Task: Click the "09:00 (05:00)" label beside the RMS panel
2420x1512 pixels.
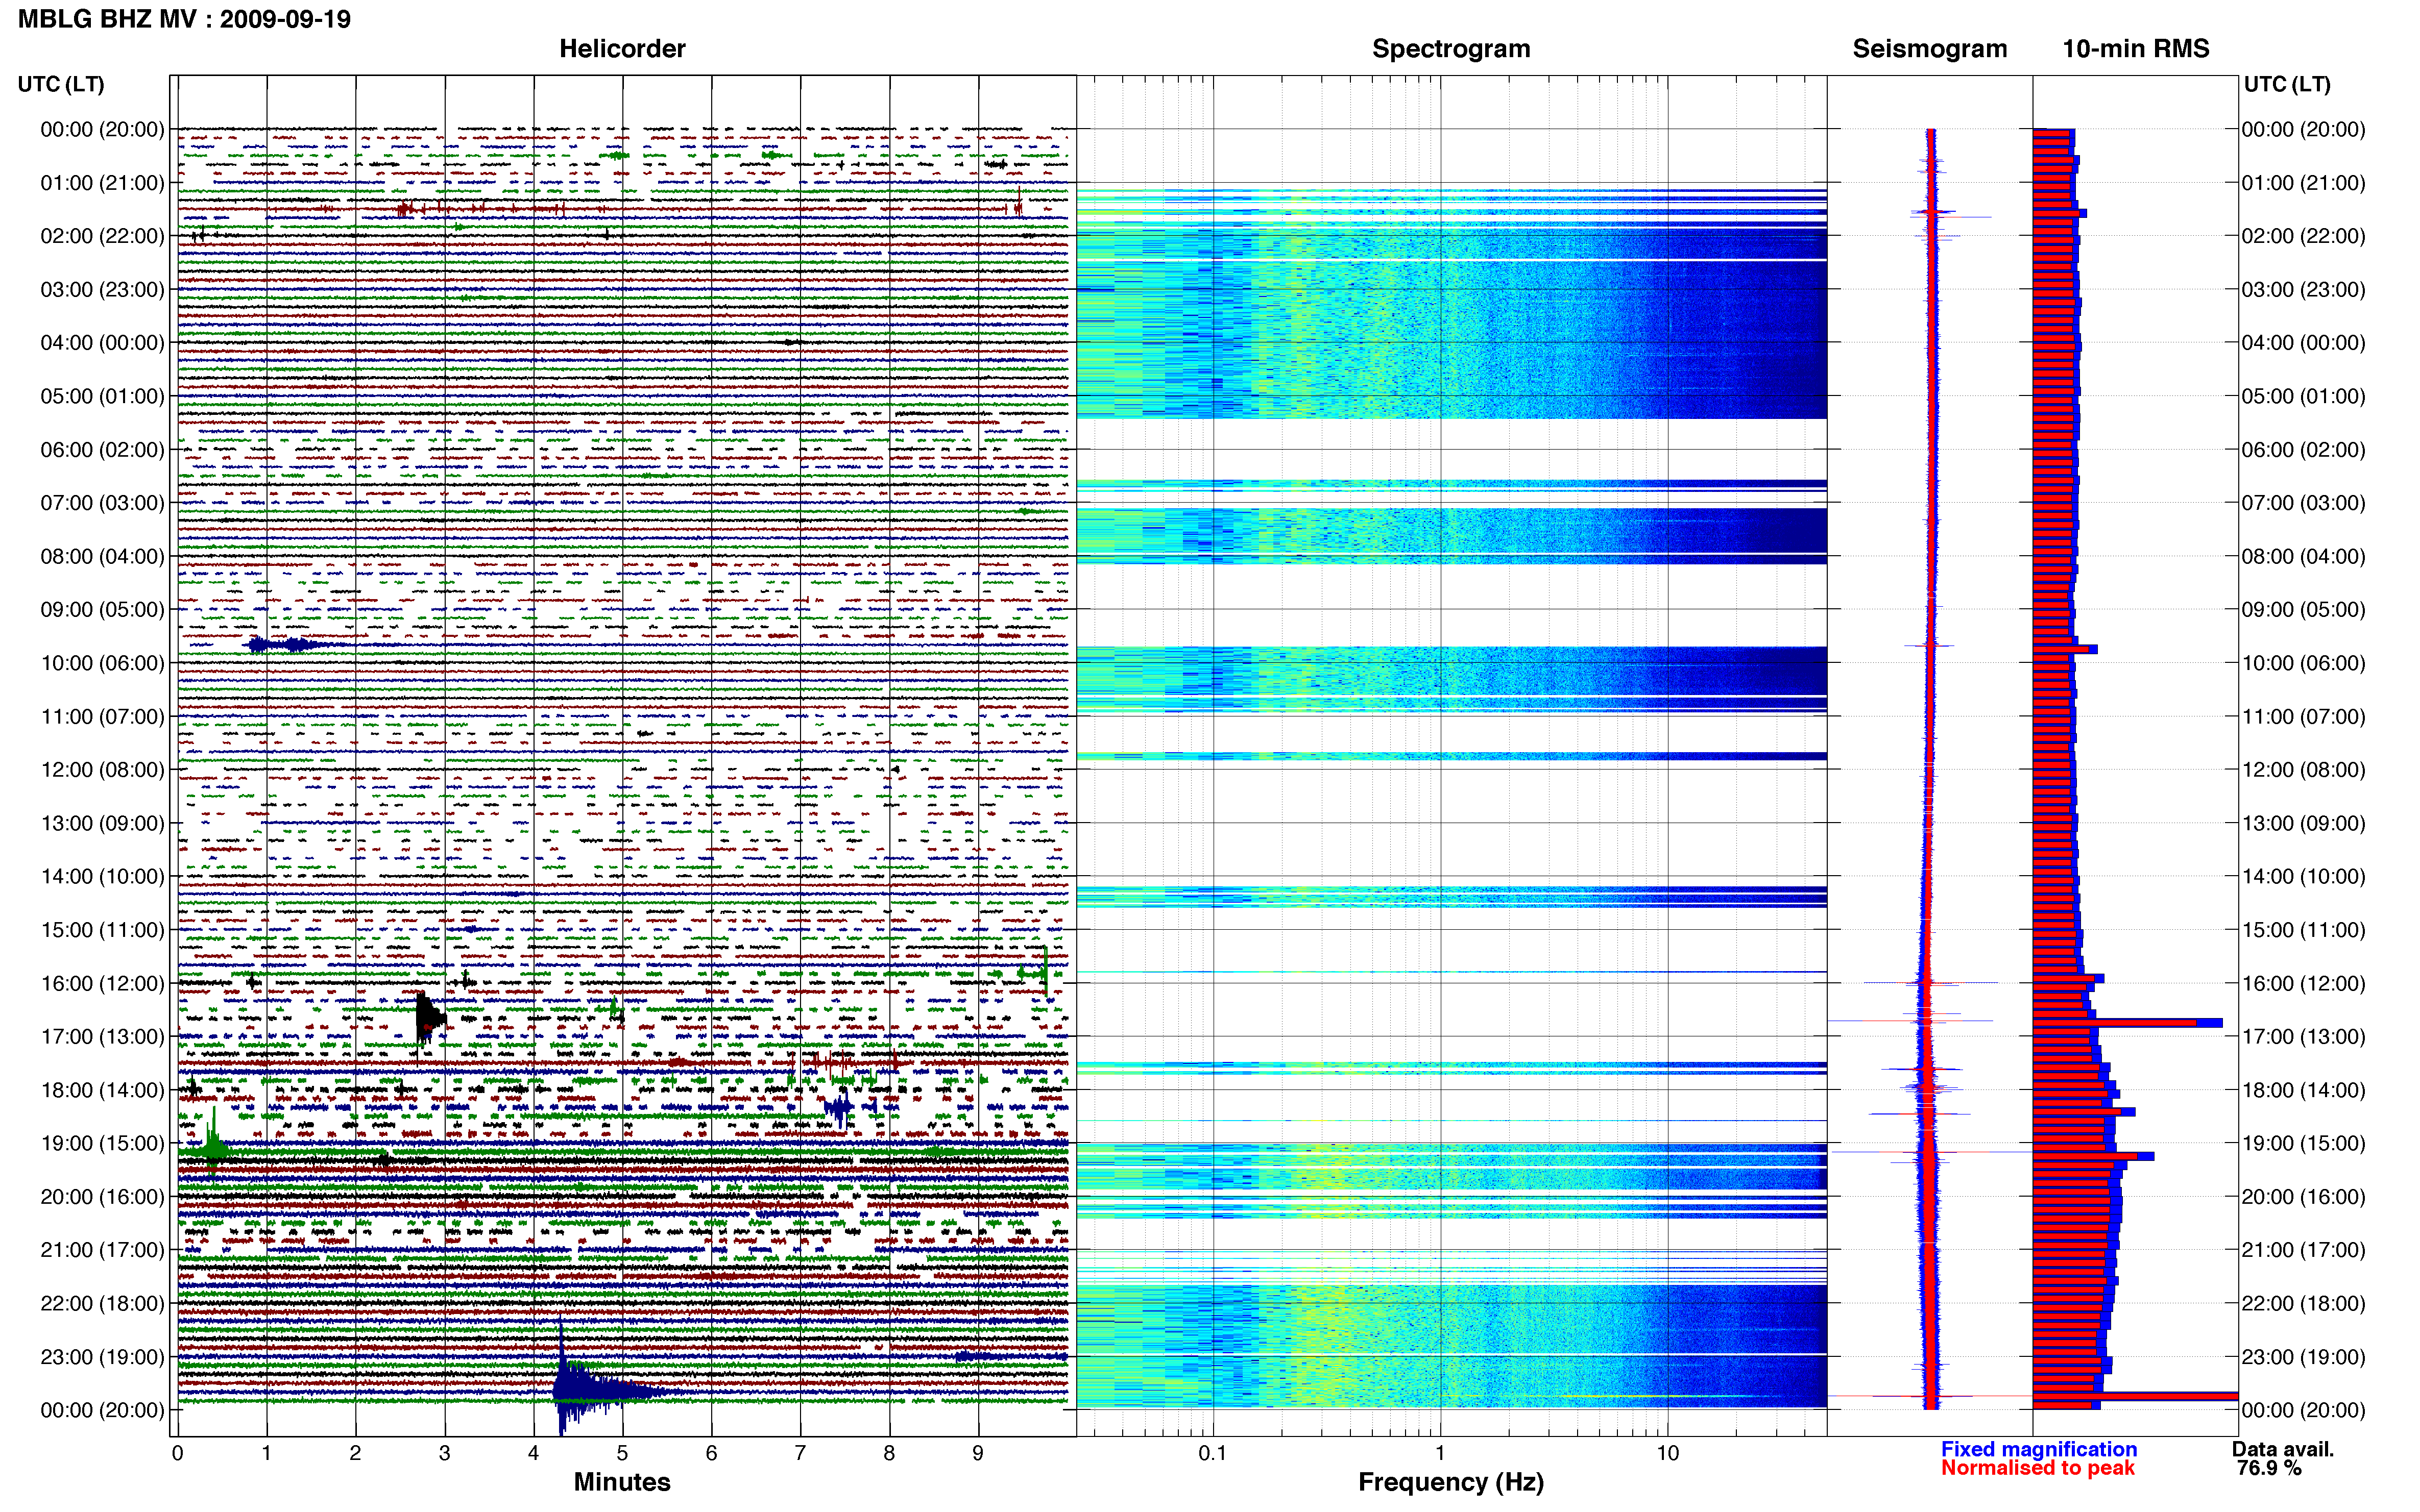Action: (2303, 610)
